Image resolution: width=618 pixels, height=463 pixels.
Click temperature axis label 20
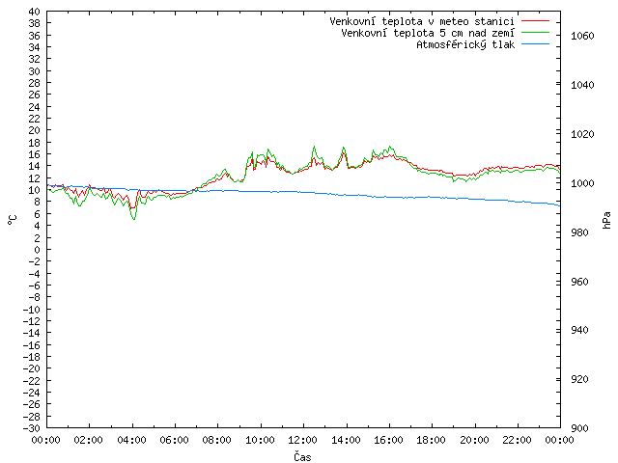click(35, 130)
